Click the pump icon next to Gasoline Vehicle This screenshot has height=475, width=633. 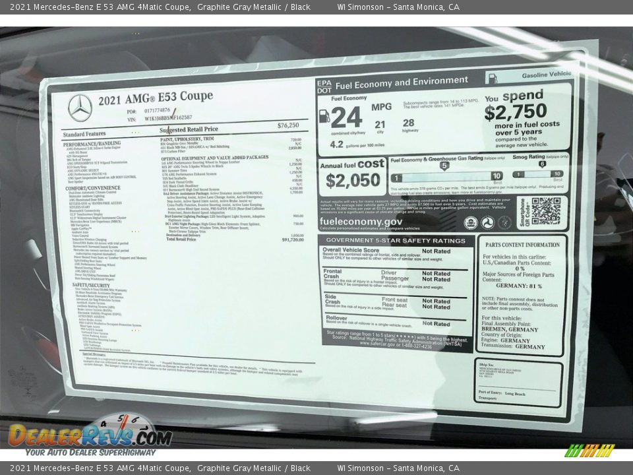493,79
